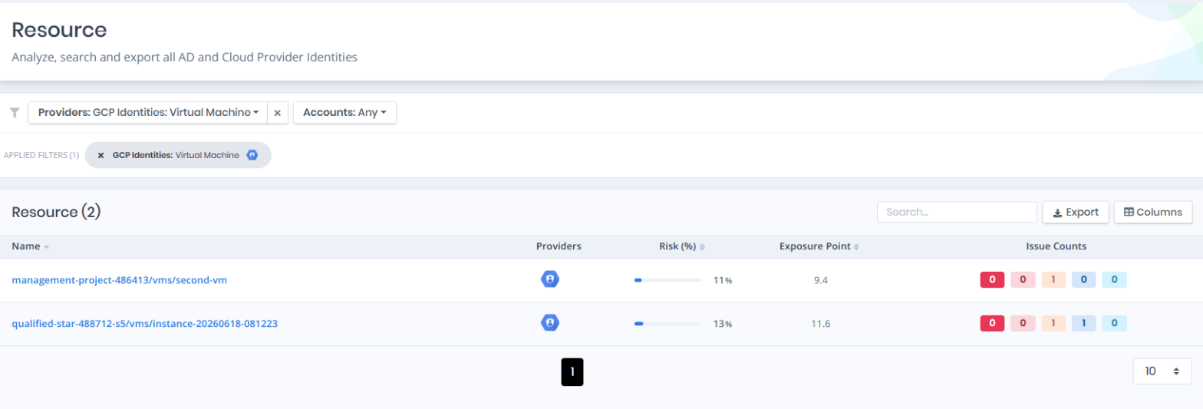Export the resource list

pyautogui.click(x=1075, y=213)
